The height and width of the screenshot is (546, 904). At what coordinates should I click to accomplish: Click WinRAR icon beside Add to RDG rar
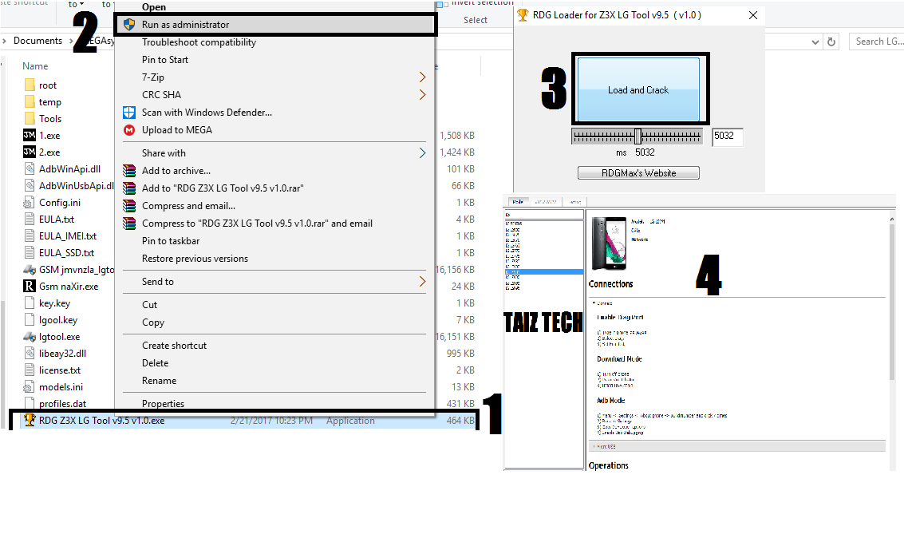pyautogui.click(x=129, y=188)
